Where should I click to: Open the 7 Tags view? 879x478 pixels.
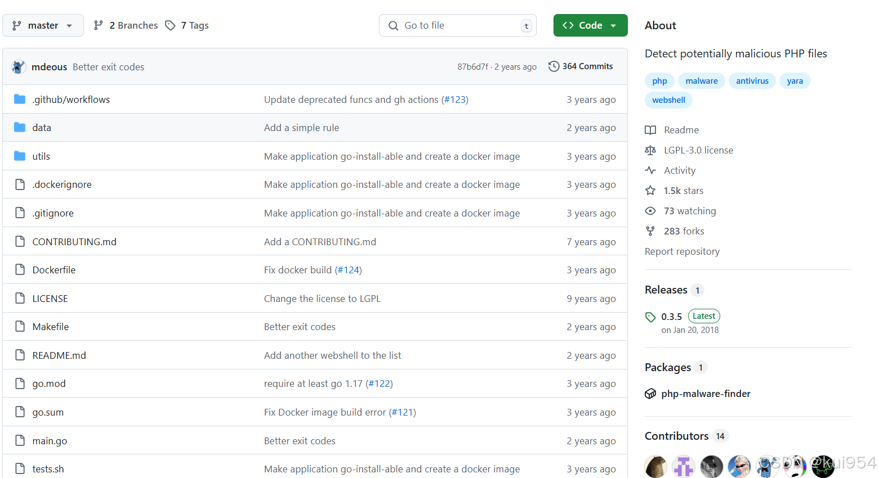pos(186,25)
